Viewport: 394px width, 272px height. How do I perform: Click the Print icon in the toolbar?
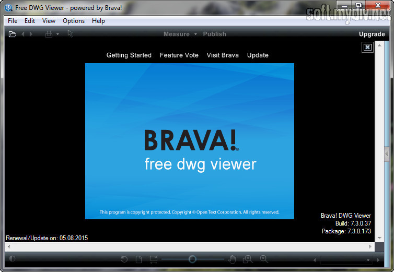[x=49, y=34]
